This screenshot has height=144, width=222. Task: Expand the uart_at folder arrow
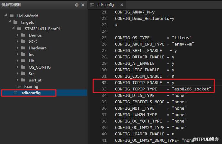[x=17, y=80]
